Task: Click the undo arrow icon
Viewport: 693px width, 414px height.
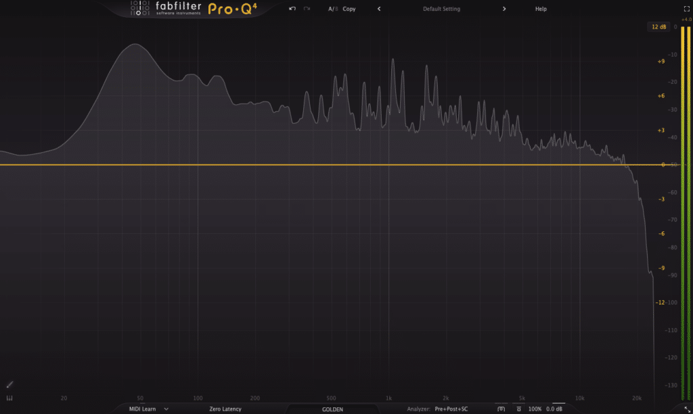Action: click(x=292, y=8)
